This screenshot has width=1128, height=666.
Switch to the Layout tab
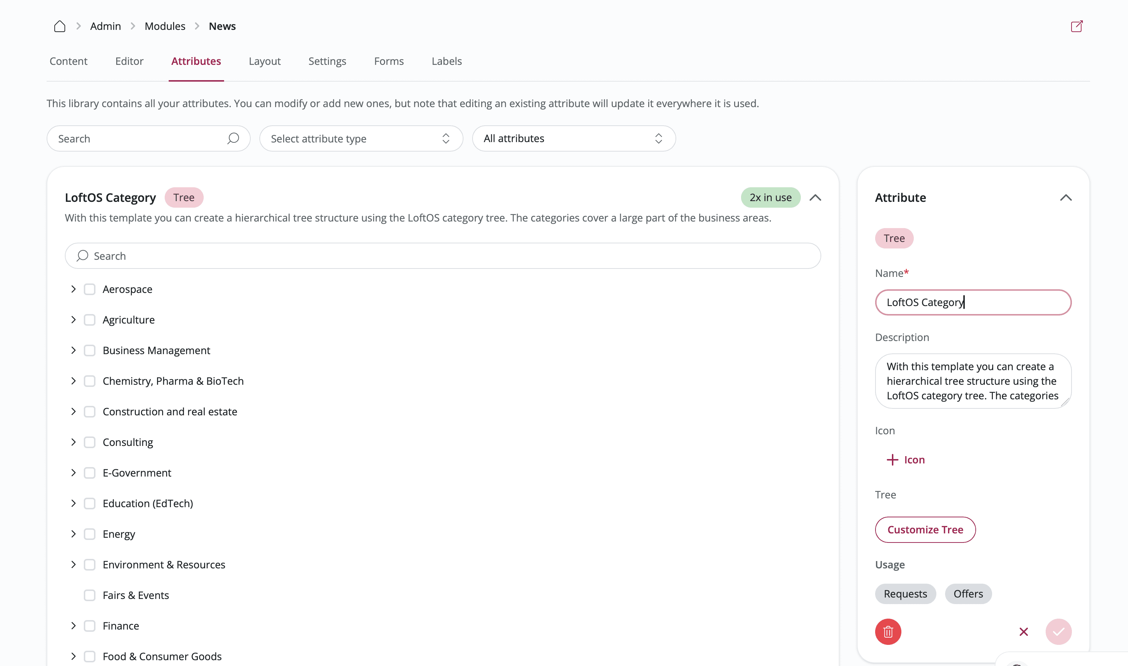coord(264,61)
